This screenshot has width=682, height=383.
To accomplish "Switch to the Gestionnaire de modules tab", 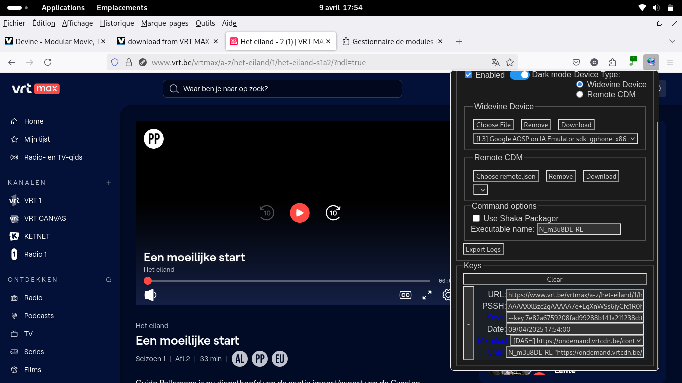I will coord(393,41).
